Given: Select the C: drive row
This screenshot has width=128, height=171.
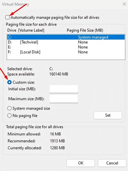Looking at the screenshot, I should (66, 37).
